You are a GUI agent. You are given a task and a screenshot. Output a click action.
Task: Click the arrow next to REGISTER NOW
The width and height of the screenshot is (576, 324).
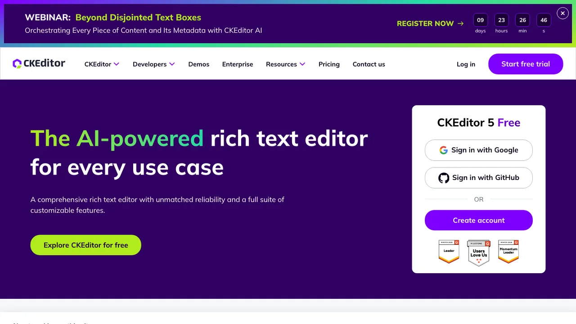click(x=460, y=23)
